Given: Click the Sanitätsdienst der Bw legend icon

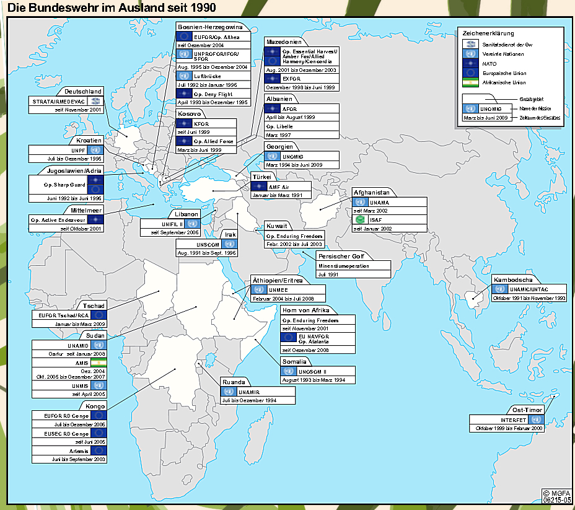Looking at the screenshot, I should tap(472, 44).
